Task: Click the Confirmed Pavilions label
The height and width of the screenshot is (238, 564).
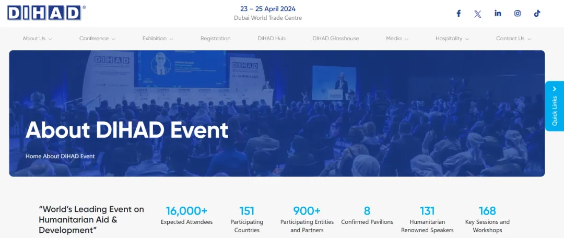Action: click(367, 222)
